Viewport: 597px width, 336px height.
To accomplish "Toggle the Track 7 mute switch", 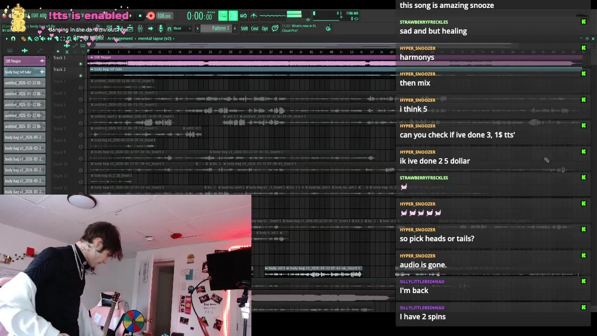I will click(80, 134).
